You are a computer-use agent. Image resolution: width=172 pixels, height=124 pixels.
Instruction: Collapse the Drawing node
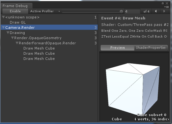point(8,33)
